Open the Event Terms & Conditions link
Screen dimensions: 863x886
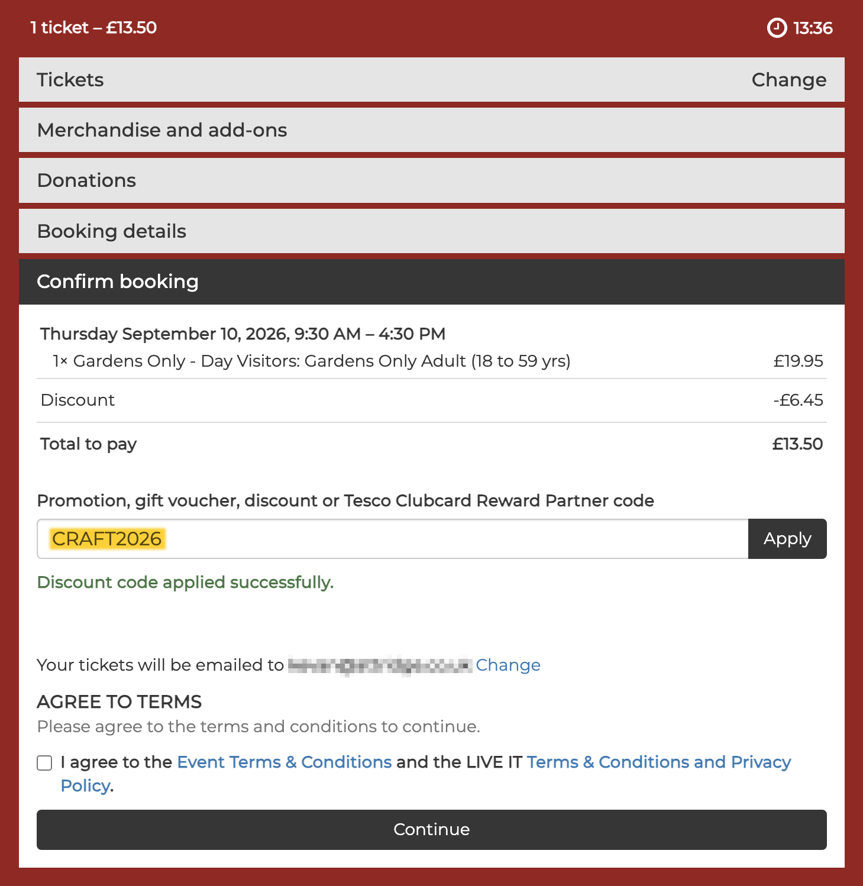tap(284, 762)
